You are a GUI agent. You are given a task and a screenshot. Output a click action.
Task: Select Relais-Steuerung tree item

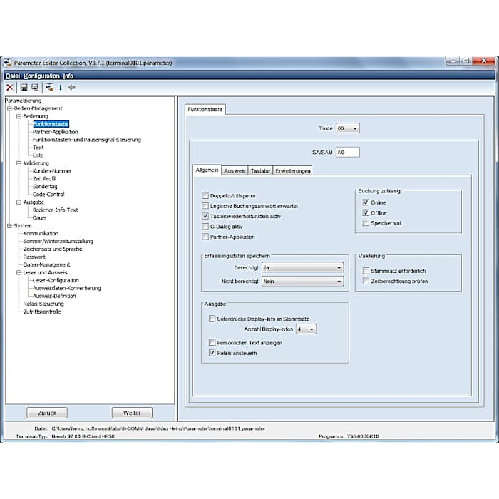(43, 304)
